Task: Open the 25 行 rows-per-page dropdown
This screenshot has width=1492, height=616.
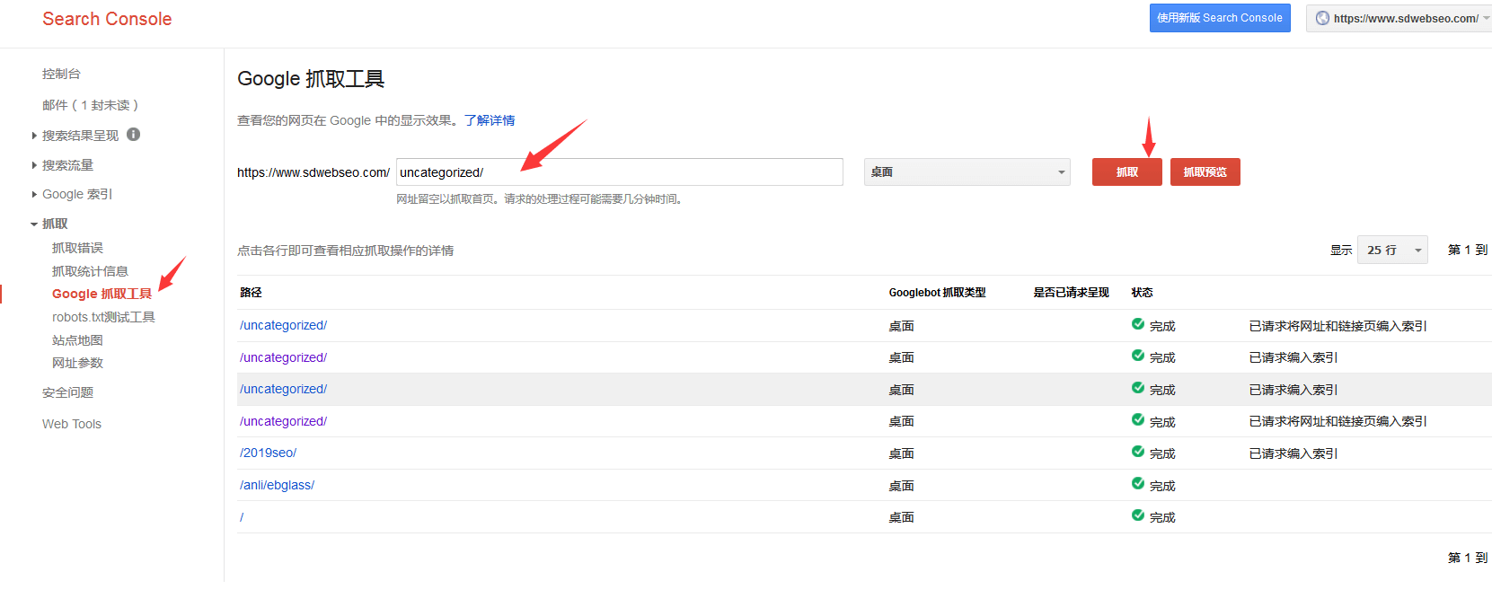Action: point(1392,250)
